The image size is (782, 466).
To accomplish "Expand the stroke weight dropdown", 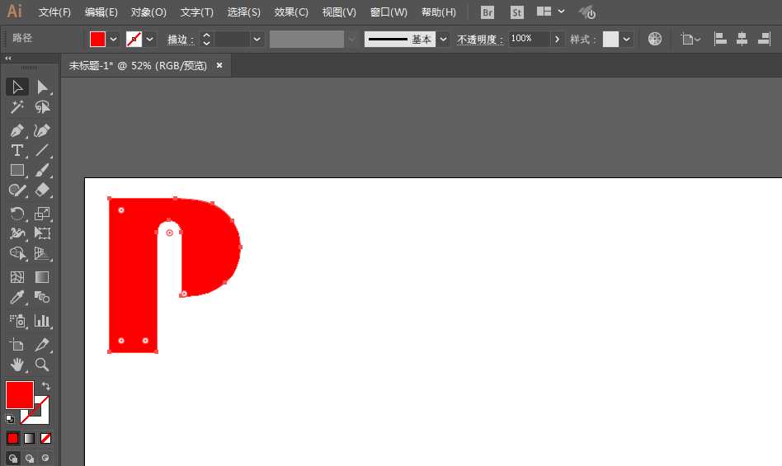I will click(x=257, y=39).
